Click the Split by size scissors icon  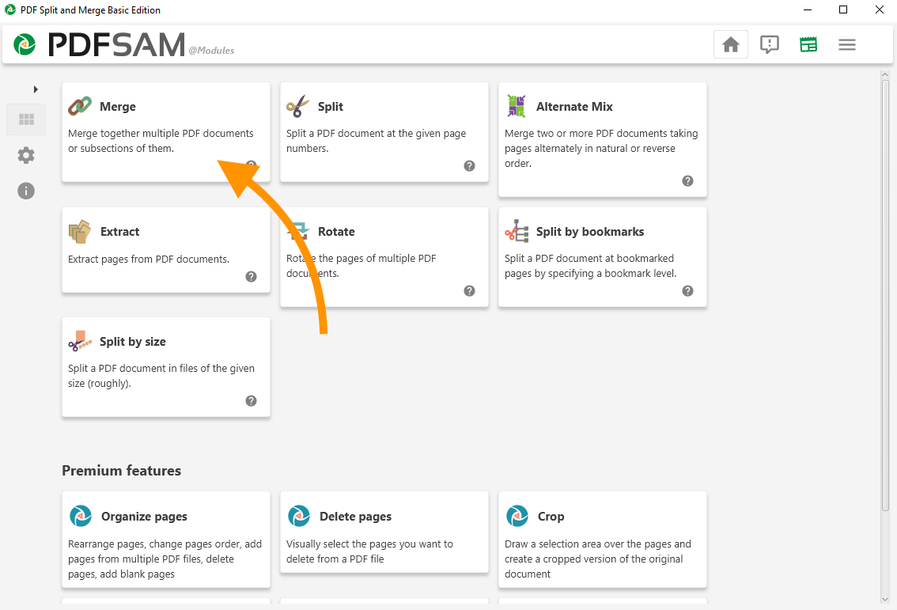tap(80, 342)
